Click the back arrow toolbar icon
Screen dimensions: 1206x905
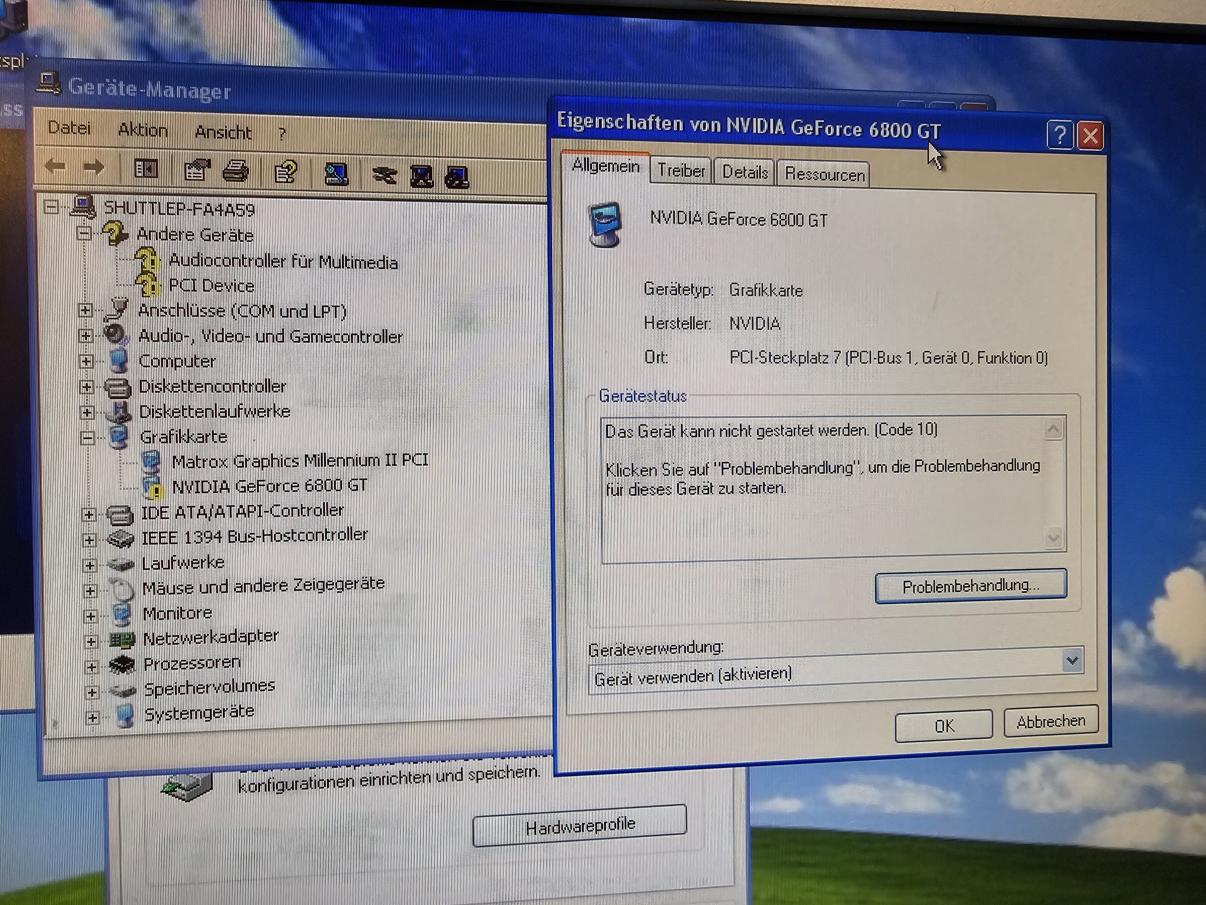(55, 166)
